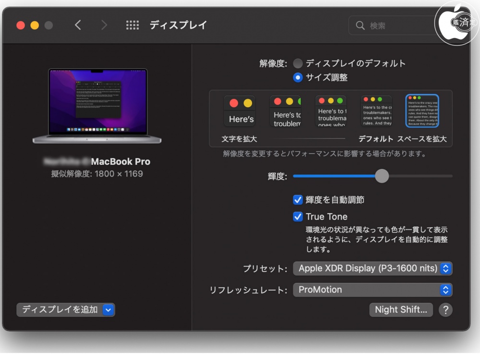
Task: Show all preferences grid icon
Action: click(132, 25)
